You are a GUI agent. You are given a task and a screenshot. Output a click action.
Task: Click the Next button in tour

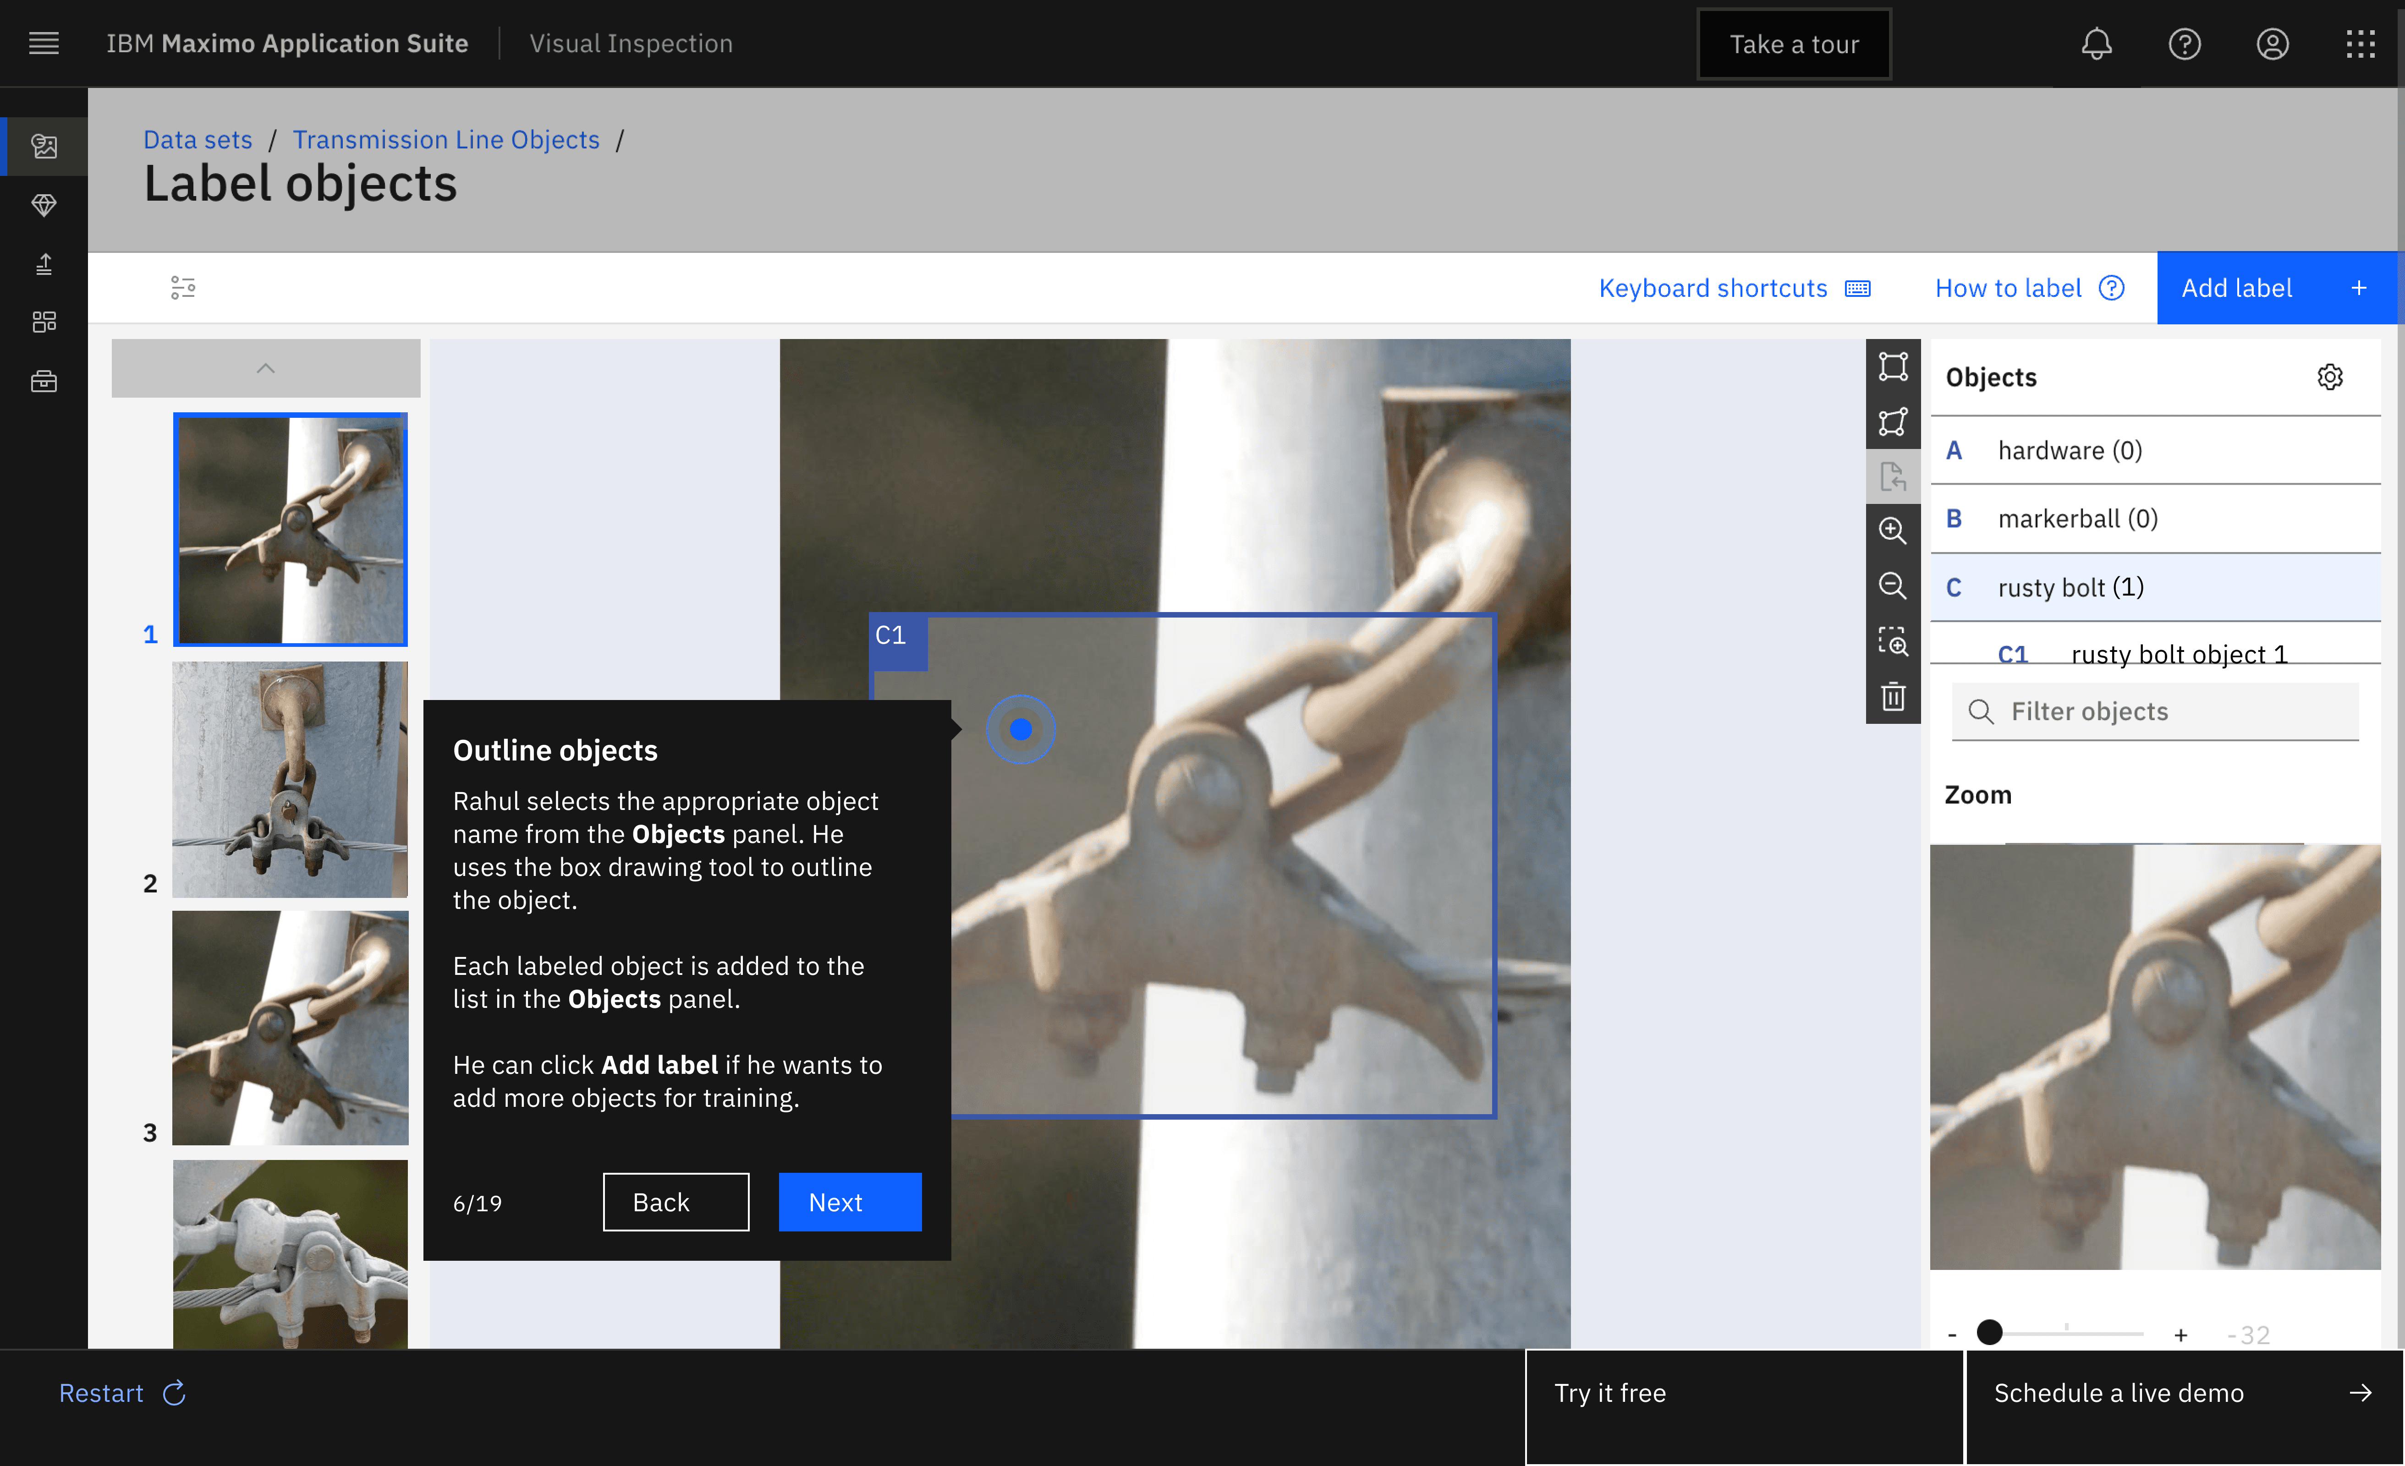(x=849, y=1203)
